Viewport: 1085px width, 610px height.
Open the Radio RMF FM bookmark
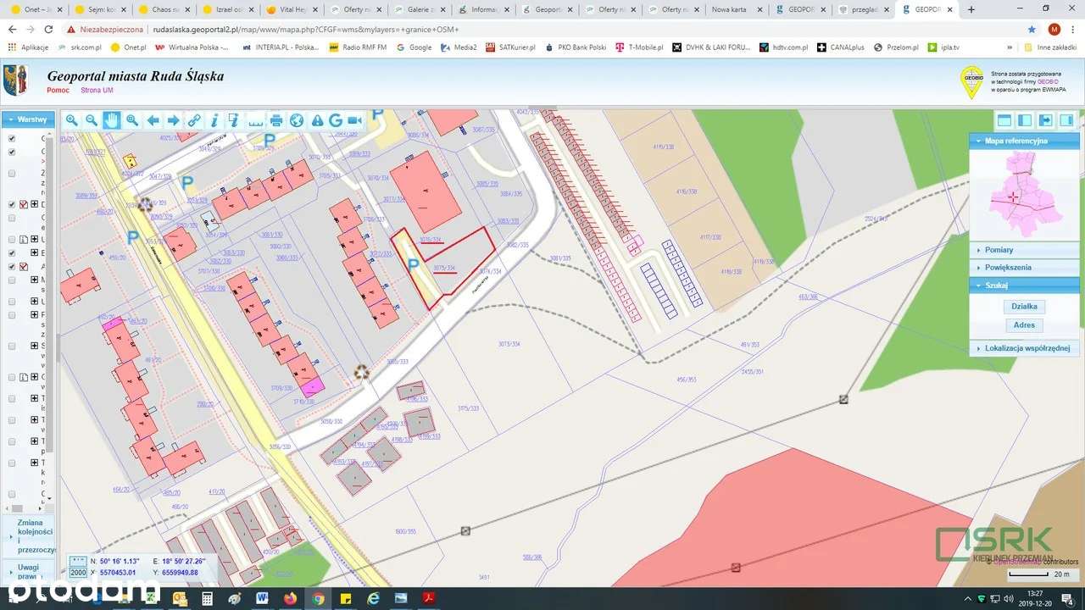pyautogui.click(x=359, y=47)
